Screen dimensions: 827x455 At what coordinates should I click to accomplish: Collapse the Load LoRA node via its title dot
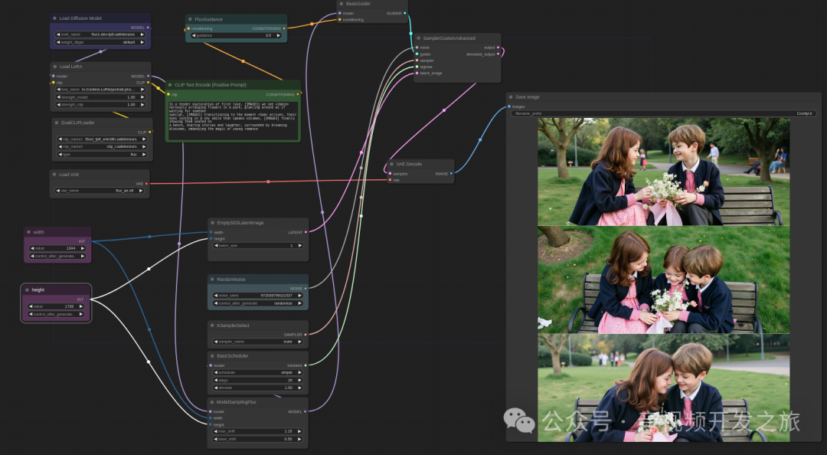tap(55, 67)
